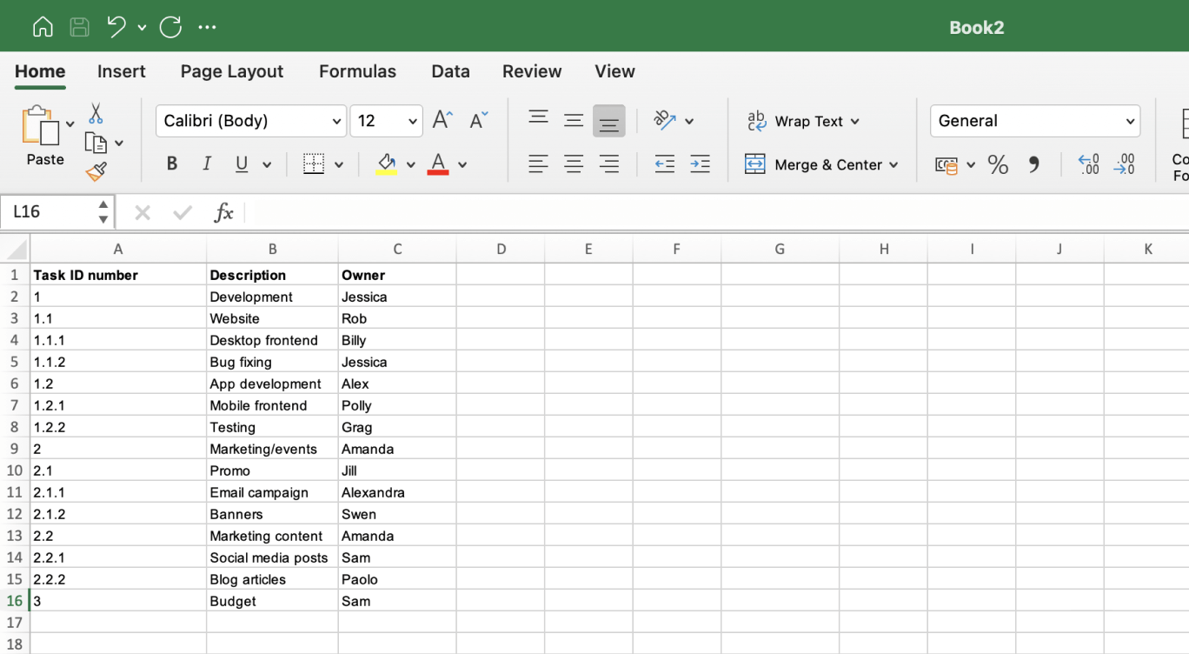This screenshot has height=654, width=1189.
Task: Apply bold formatting
Action: coord(171,163)
